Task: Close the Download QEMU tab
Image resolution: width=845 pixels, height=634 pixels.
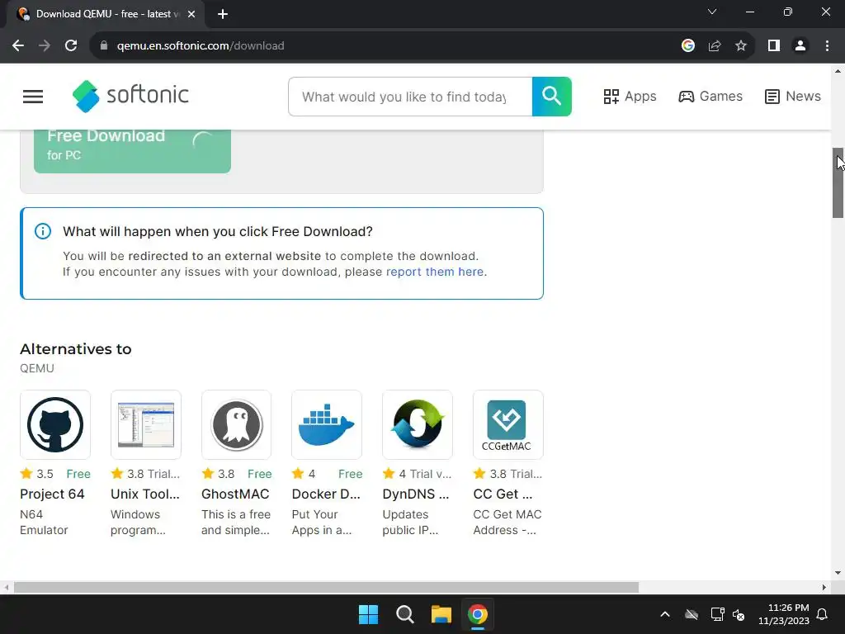Action: click(x=191, y=14)
